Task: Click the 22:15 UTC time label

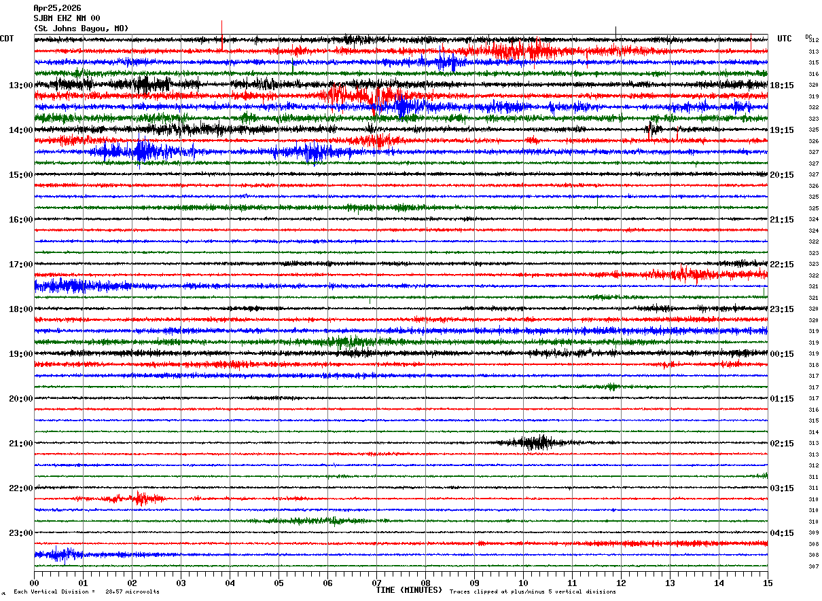Action: click(x=782, y=265)
